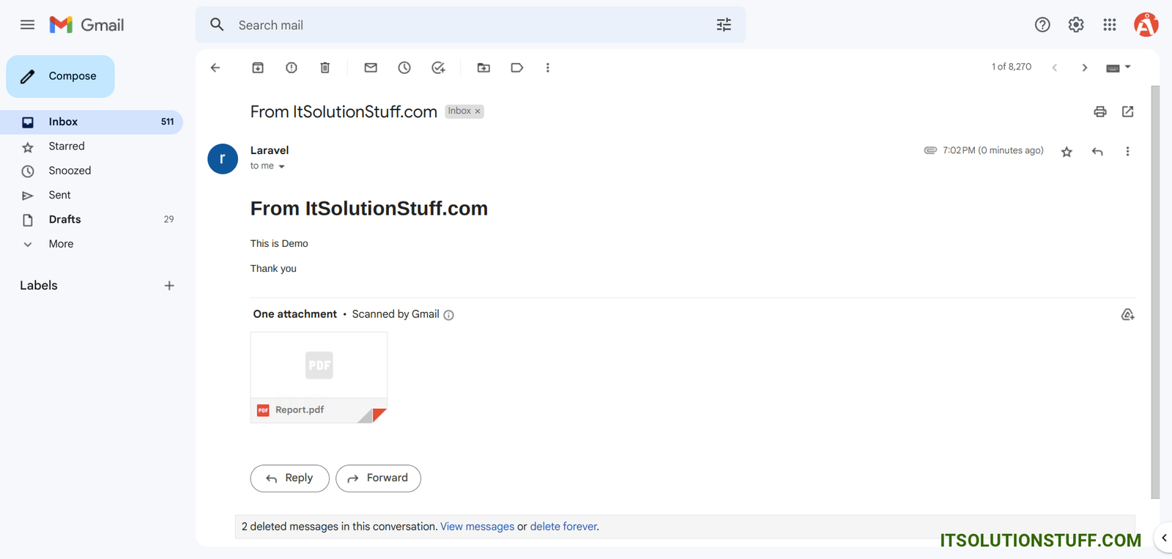This screenshot has width=1172, height=559.
Task: Snooze this email
Action: tap(404, 67)
